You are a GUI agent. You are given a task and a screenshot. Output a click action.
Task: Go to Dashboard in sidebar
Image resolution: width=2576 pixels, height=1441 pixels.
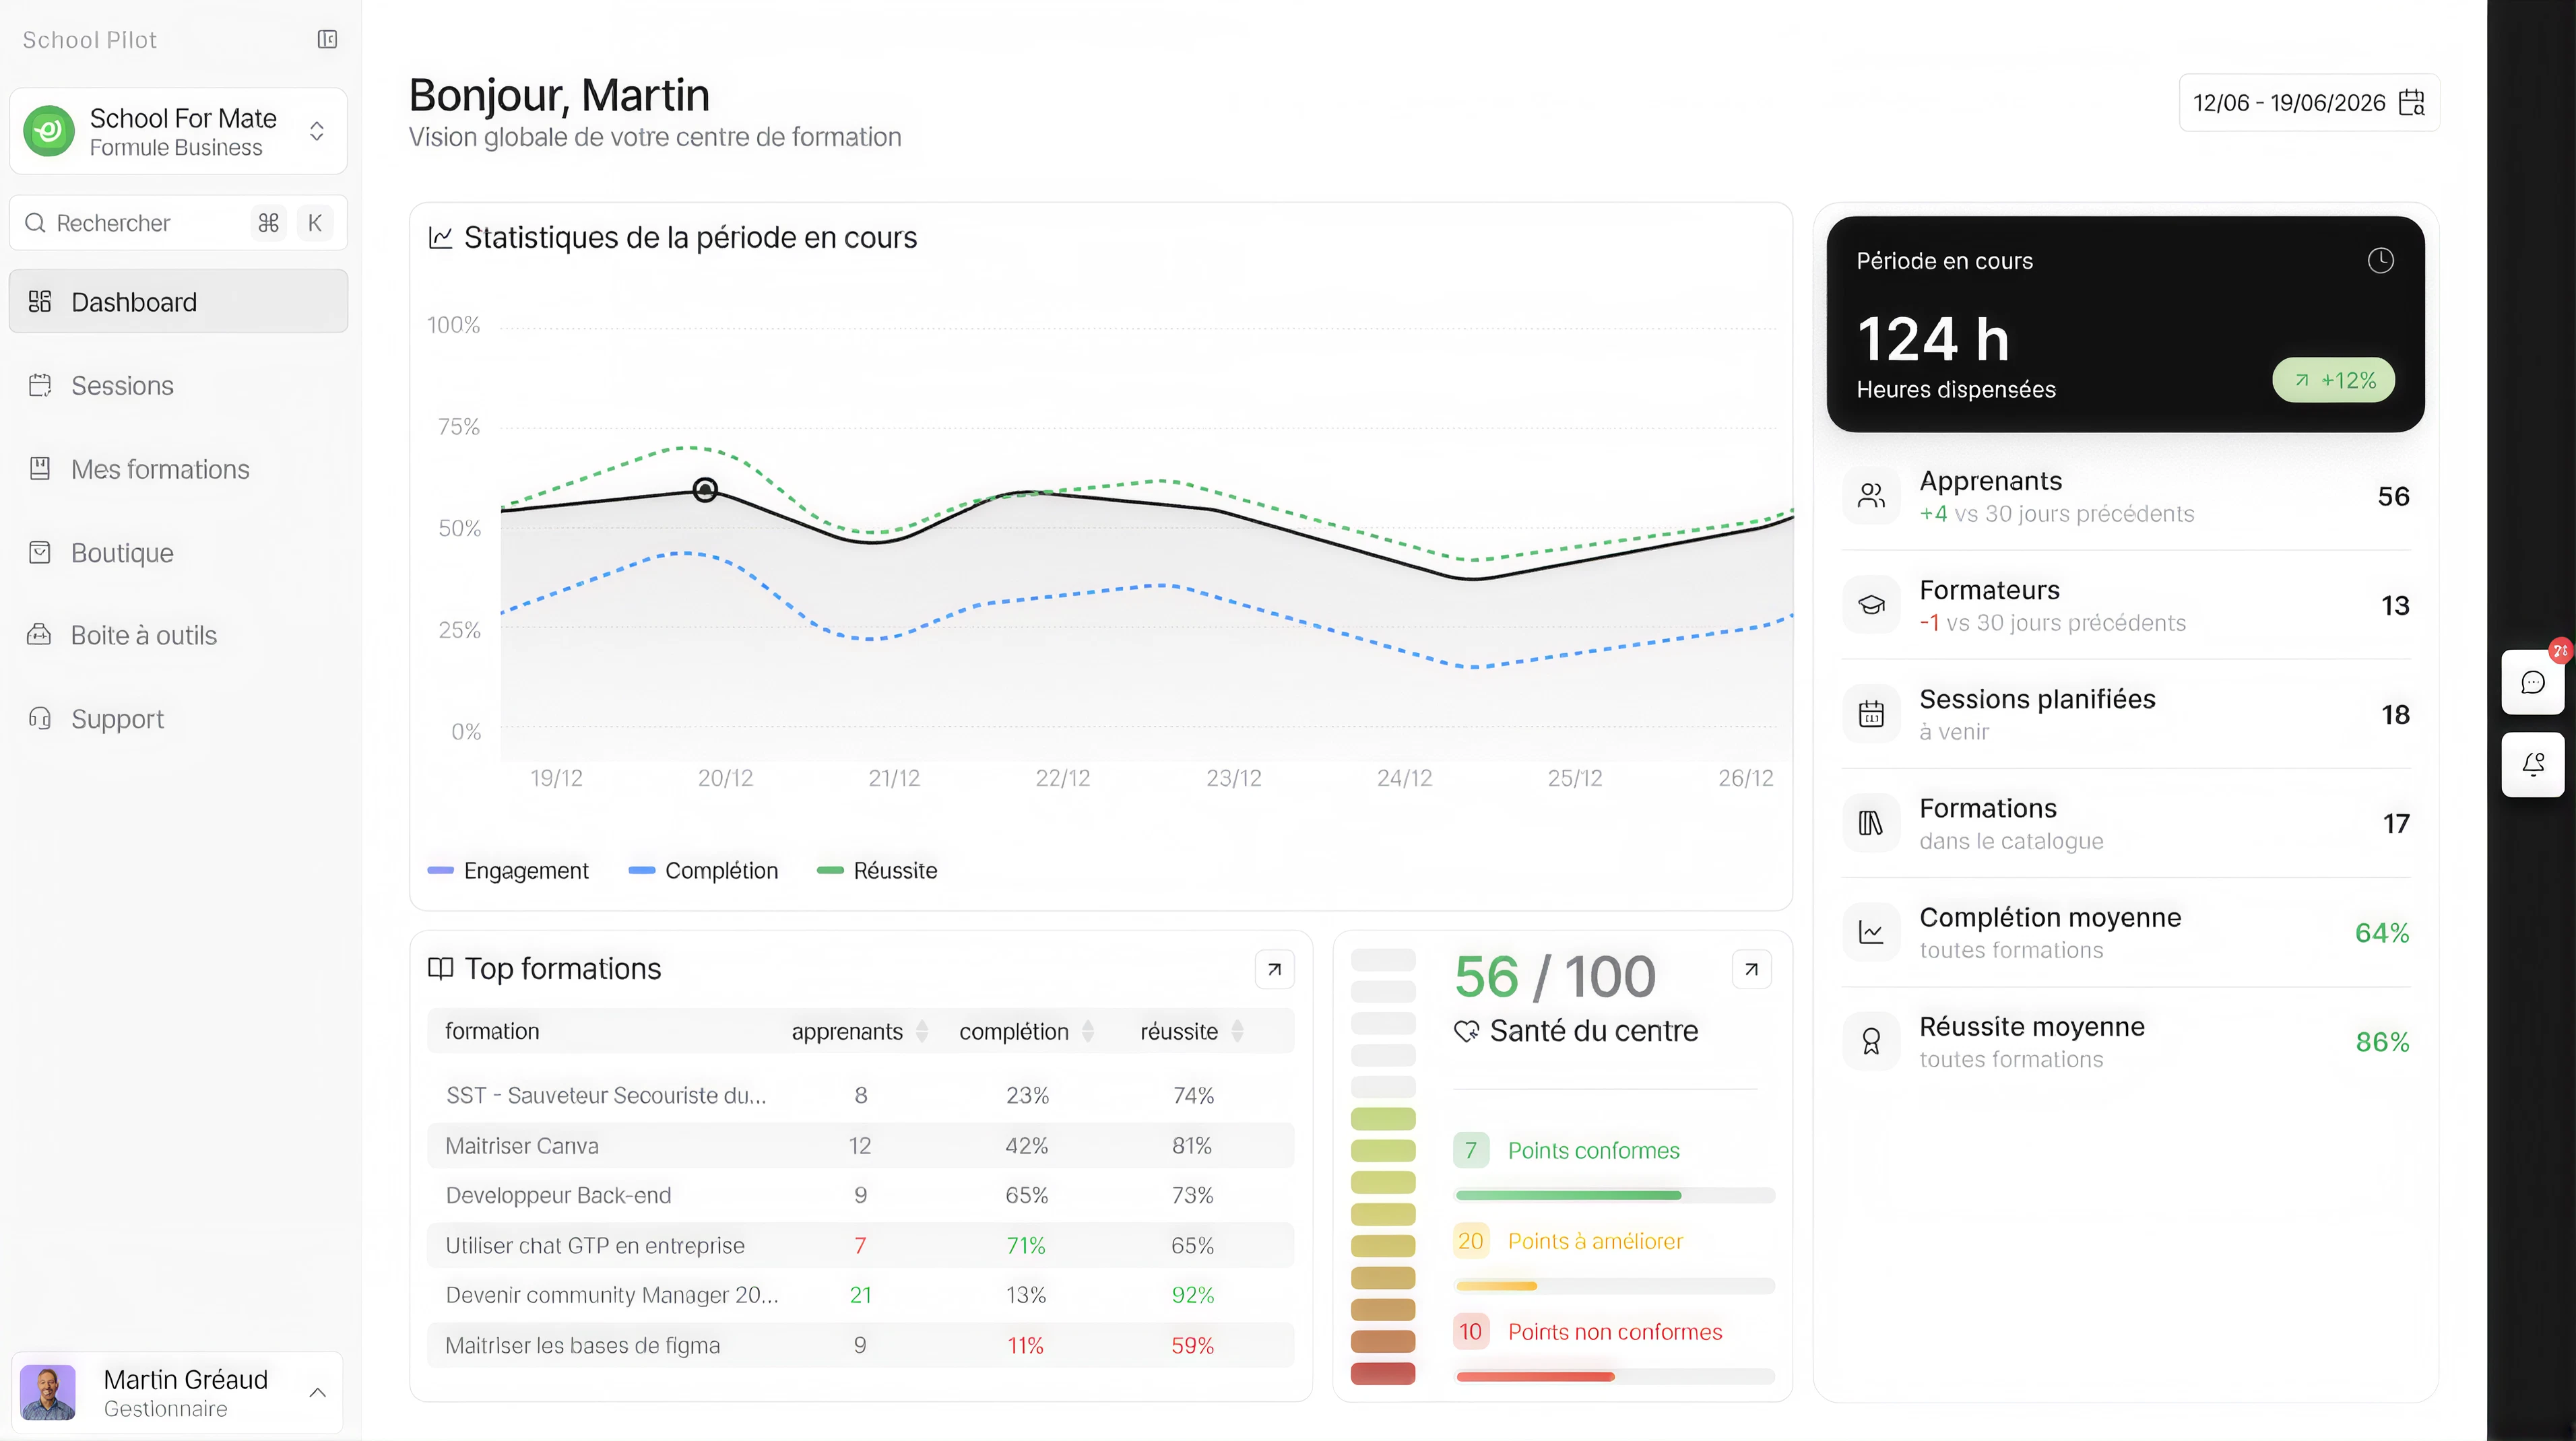tap(179, 302)
